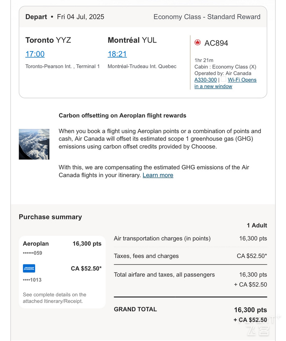The width and height of the screenshot is (286, 341).
Task: Follow the Learn more carbon offset link
Action: click(x=158, y=175)
